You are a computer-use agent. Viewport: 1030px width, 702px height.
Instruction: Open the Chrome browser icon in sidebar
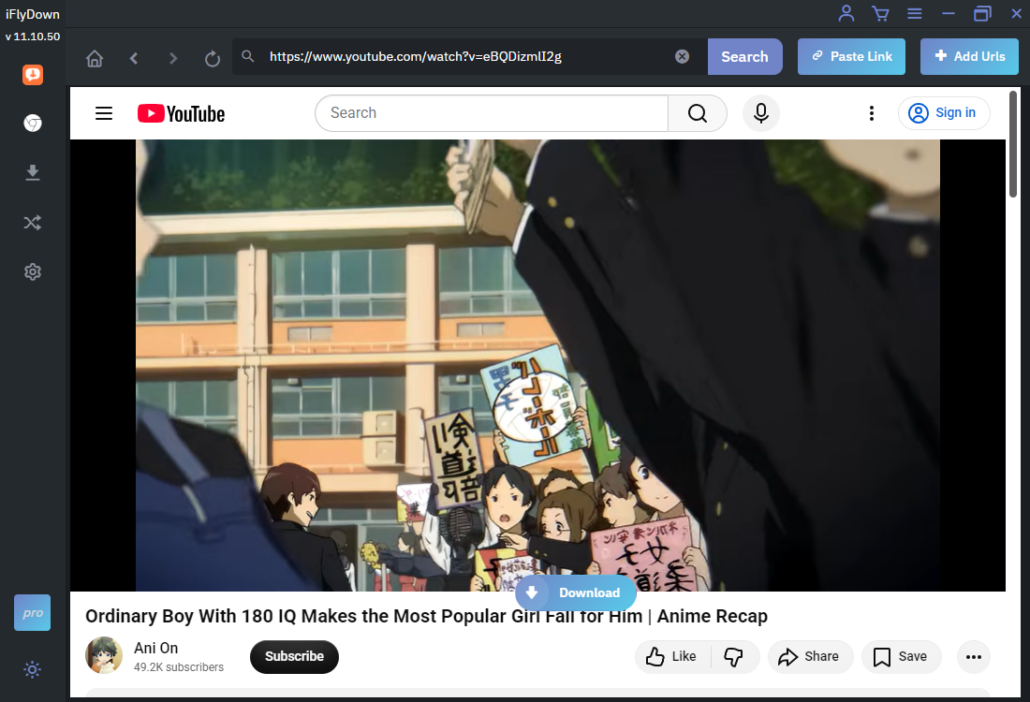pyautogui.click(x=33, y=124)
